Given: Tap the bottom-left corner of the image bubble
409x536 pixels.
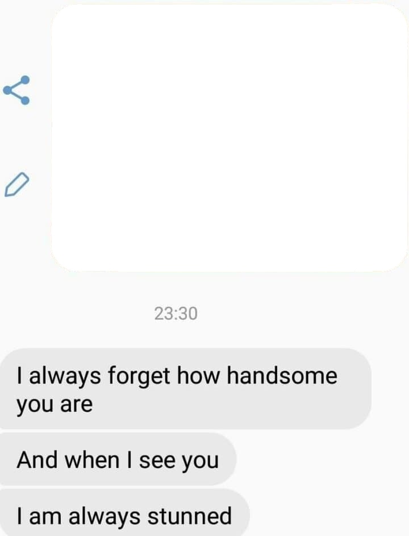Looking at the screenshot, I should 61,262.
